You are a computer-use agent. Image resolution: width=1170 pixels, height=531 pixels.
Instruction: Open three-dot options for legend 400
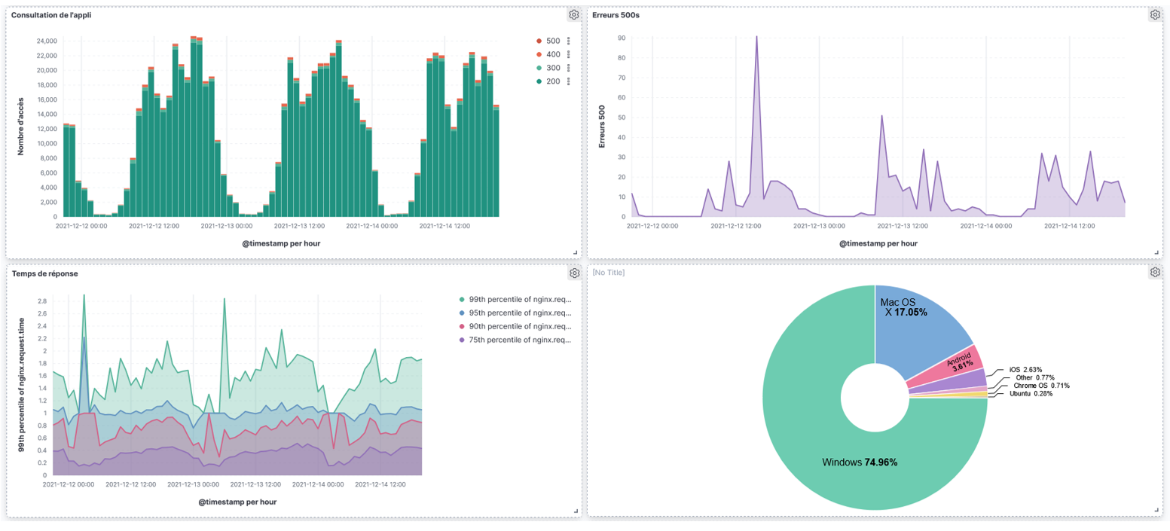(x=569, y=54)
